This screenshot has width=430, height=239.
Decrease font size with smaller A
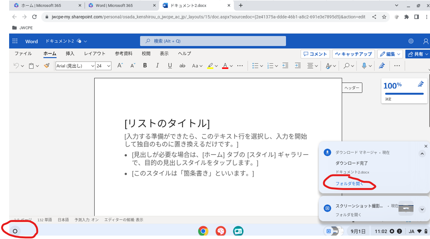[133, 65]
